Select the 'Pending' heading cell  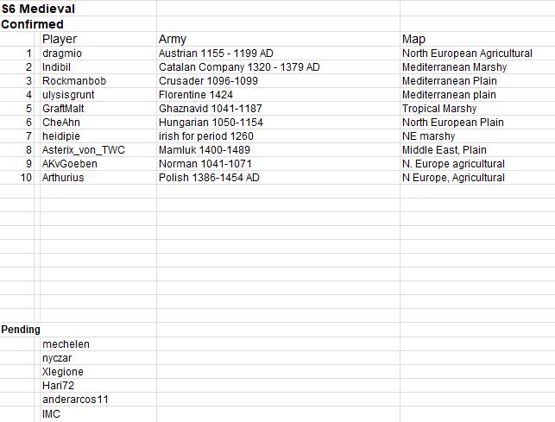click(x=21, y=330)
